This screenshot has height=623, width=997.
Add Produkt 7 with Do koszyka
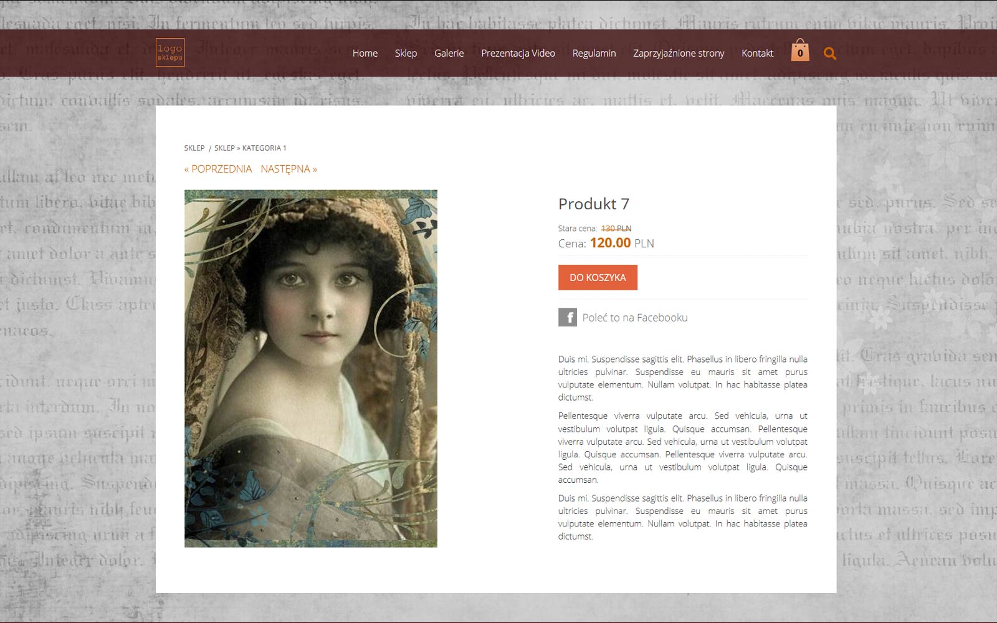pyautogui.click(x=598, y=277)
